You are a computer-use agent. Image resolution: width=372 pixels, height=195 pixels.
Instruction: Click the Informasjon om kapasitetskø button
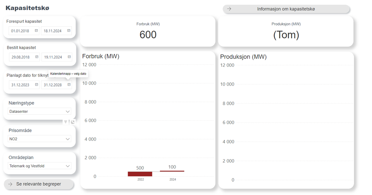tap(286, 9)
